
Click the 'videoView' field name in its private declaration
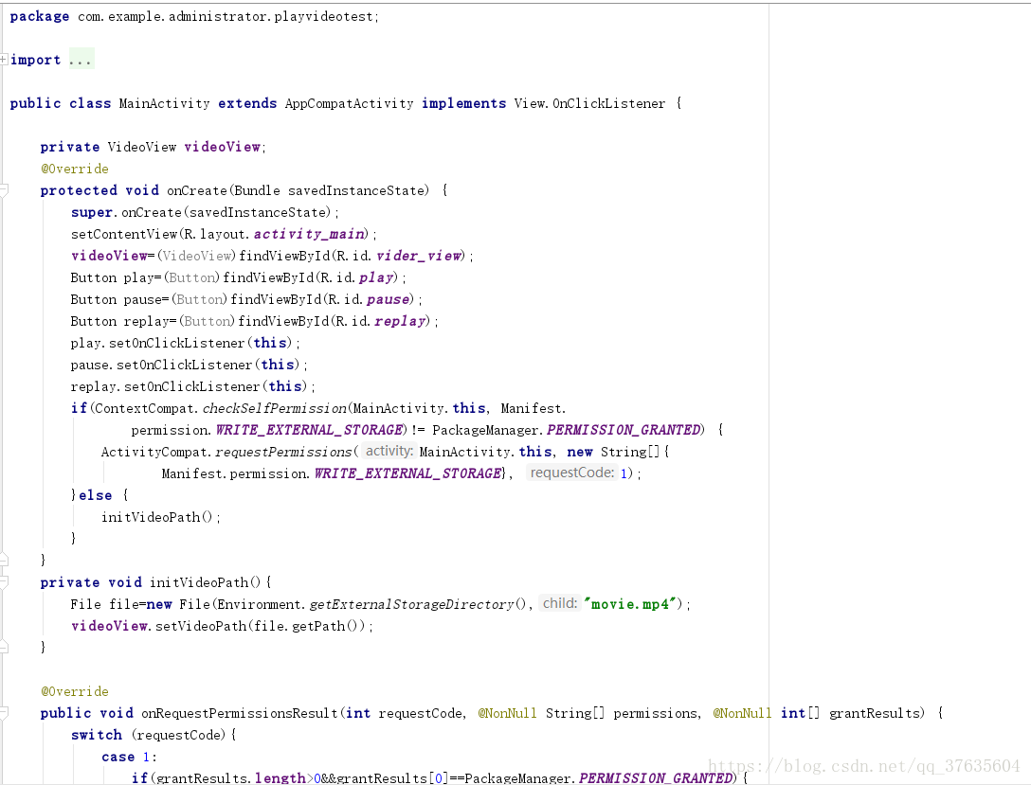(223, 147)
